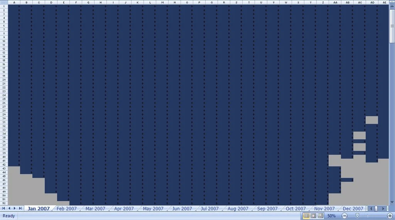
Task: Click the gray cell in column A row 44
Action: click(x=14, y=172)
